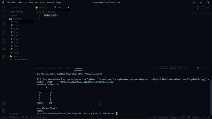This screenshot has height=119, width=212.
Task: Open the Explorer view in the activity bar
Action: pyautogui.click(x=4, y=8)
